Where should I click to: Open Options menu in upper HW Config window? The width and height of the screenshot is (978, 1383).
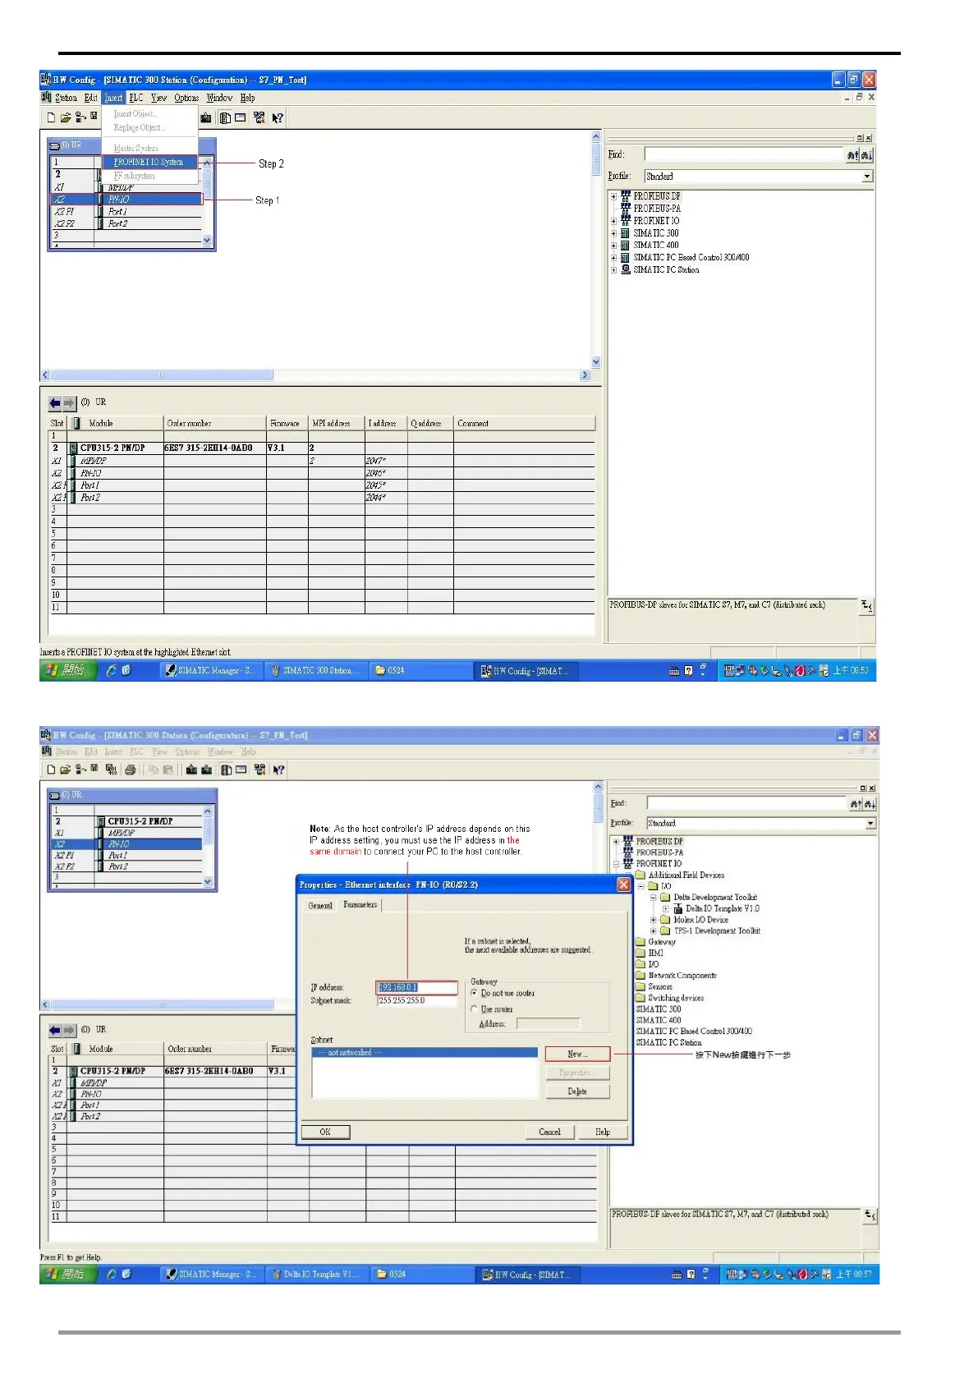[186, 98]
